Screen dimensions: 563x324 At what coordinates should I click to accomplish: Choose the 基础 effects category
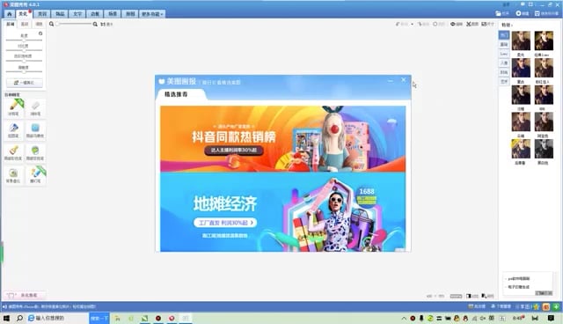pos(504,45)
